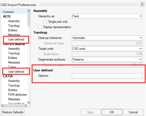
Task: Click the vertical scrollbar thumb in tree
Action: pos(29,19)
